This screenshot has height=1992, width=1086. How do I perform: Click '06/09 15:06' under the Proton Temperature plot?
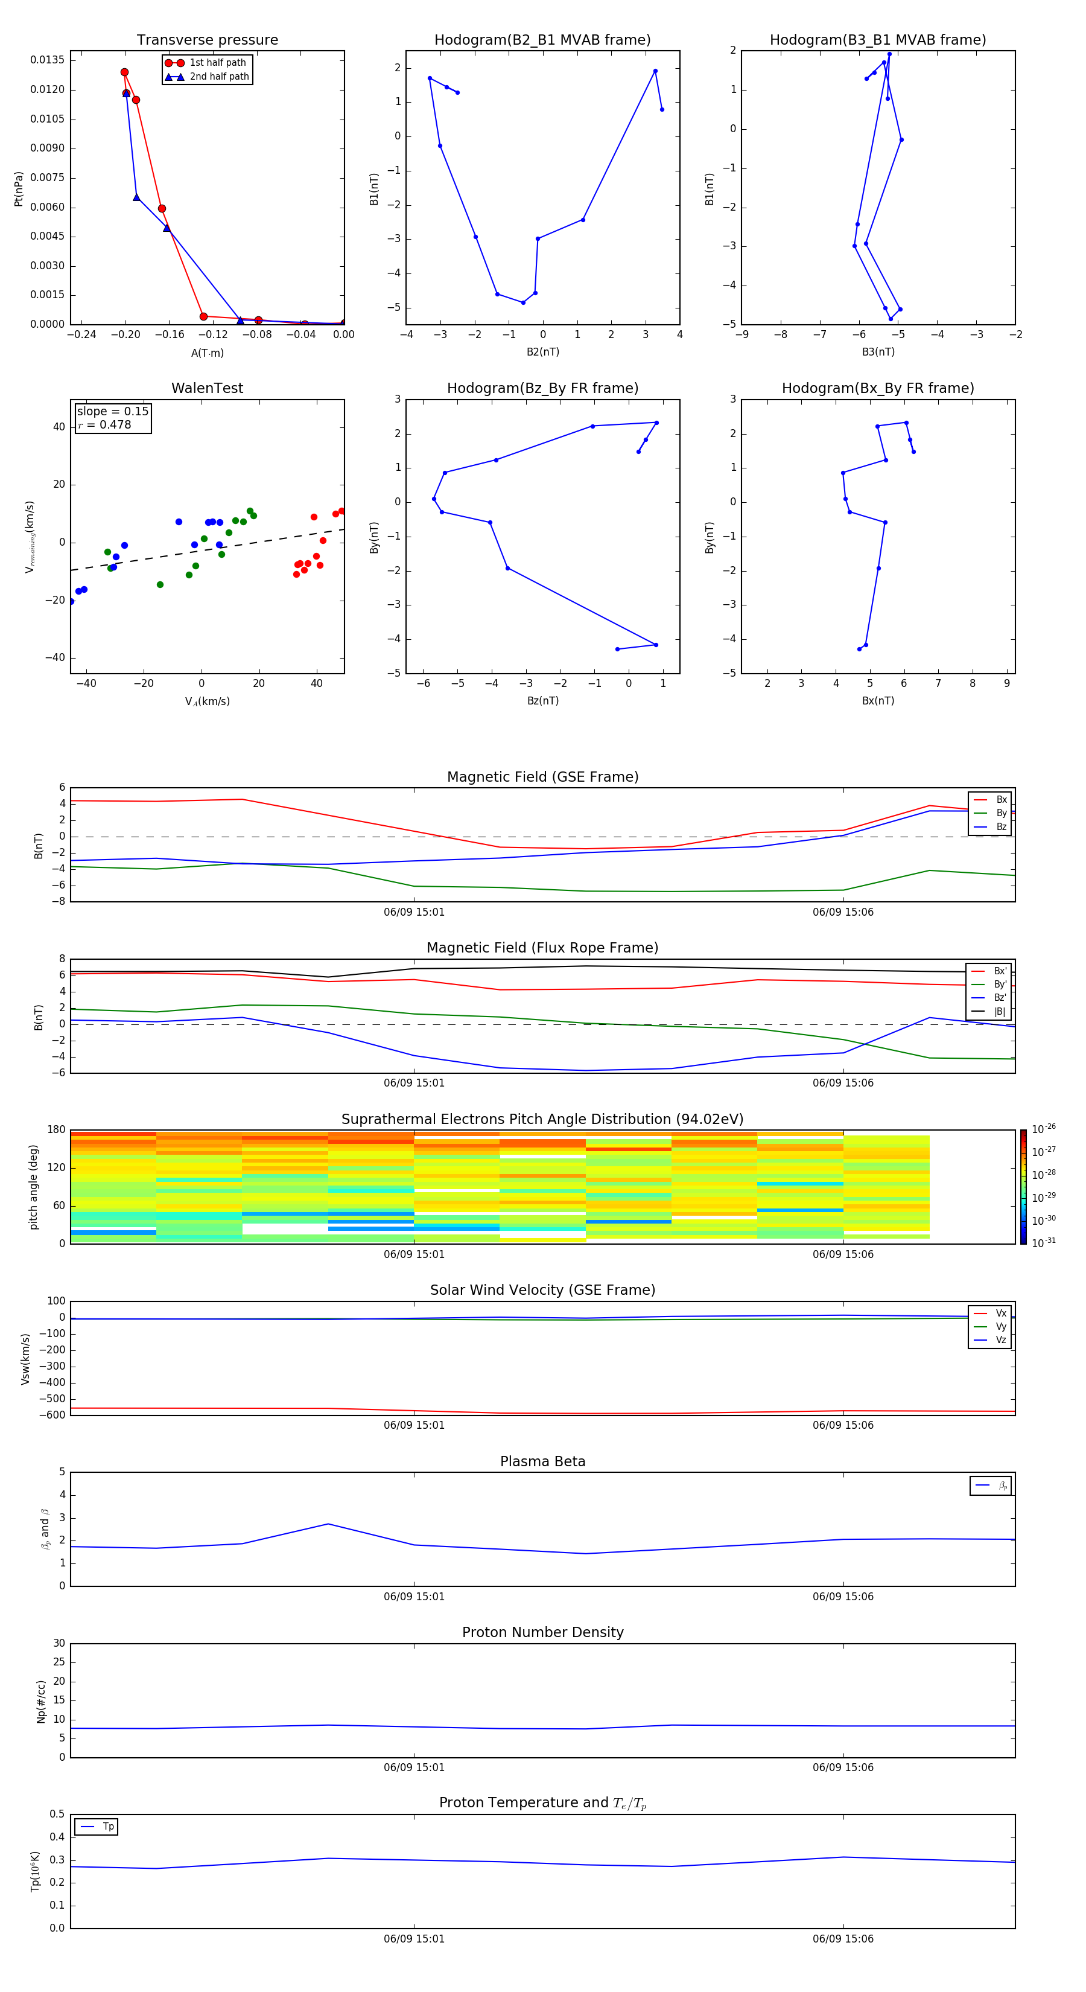pyautogui.click(x=842, y=1939)
